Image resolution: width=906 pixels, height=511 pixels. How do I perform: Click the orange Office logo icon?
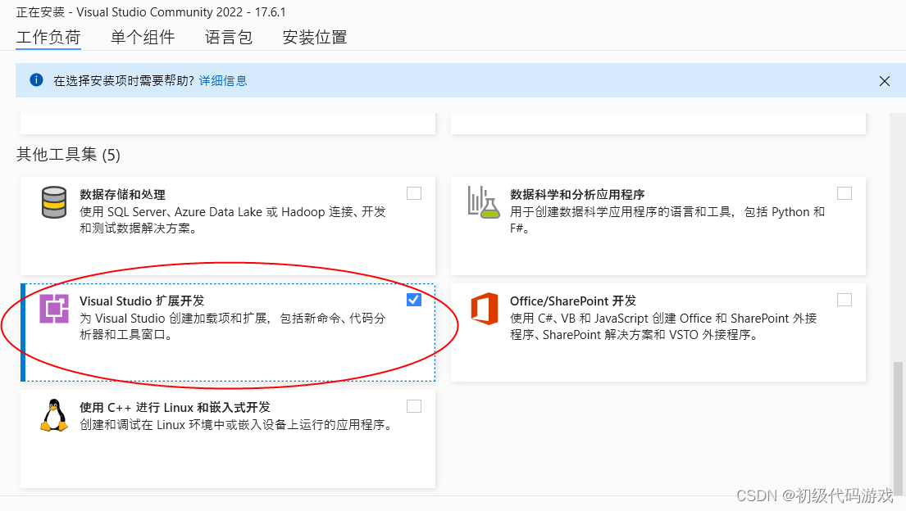click(x=485, y=309)
